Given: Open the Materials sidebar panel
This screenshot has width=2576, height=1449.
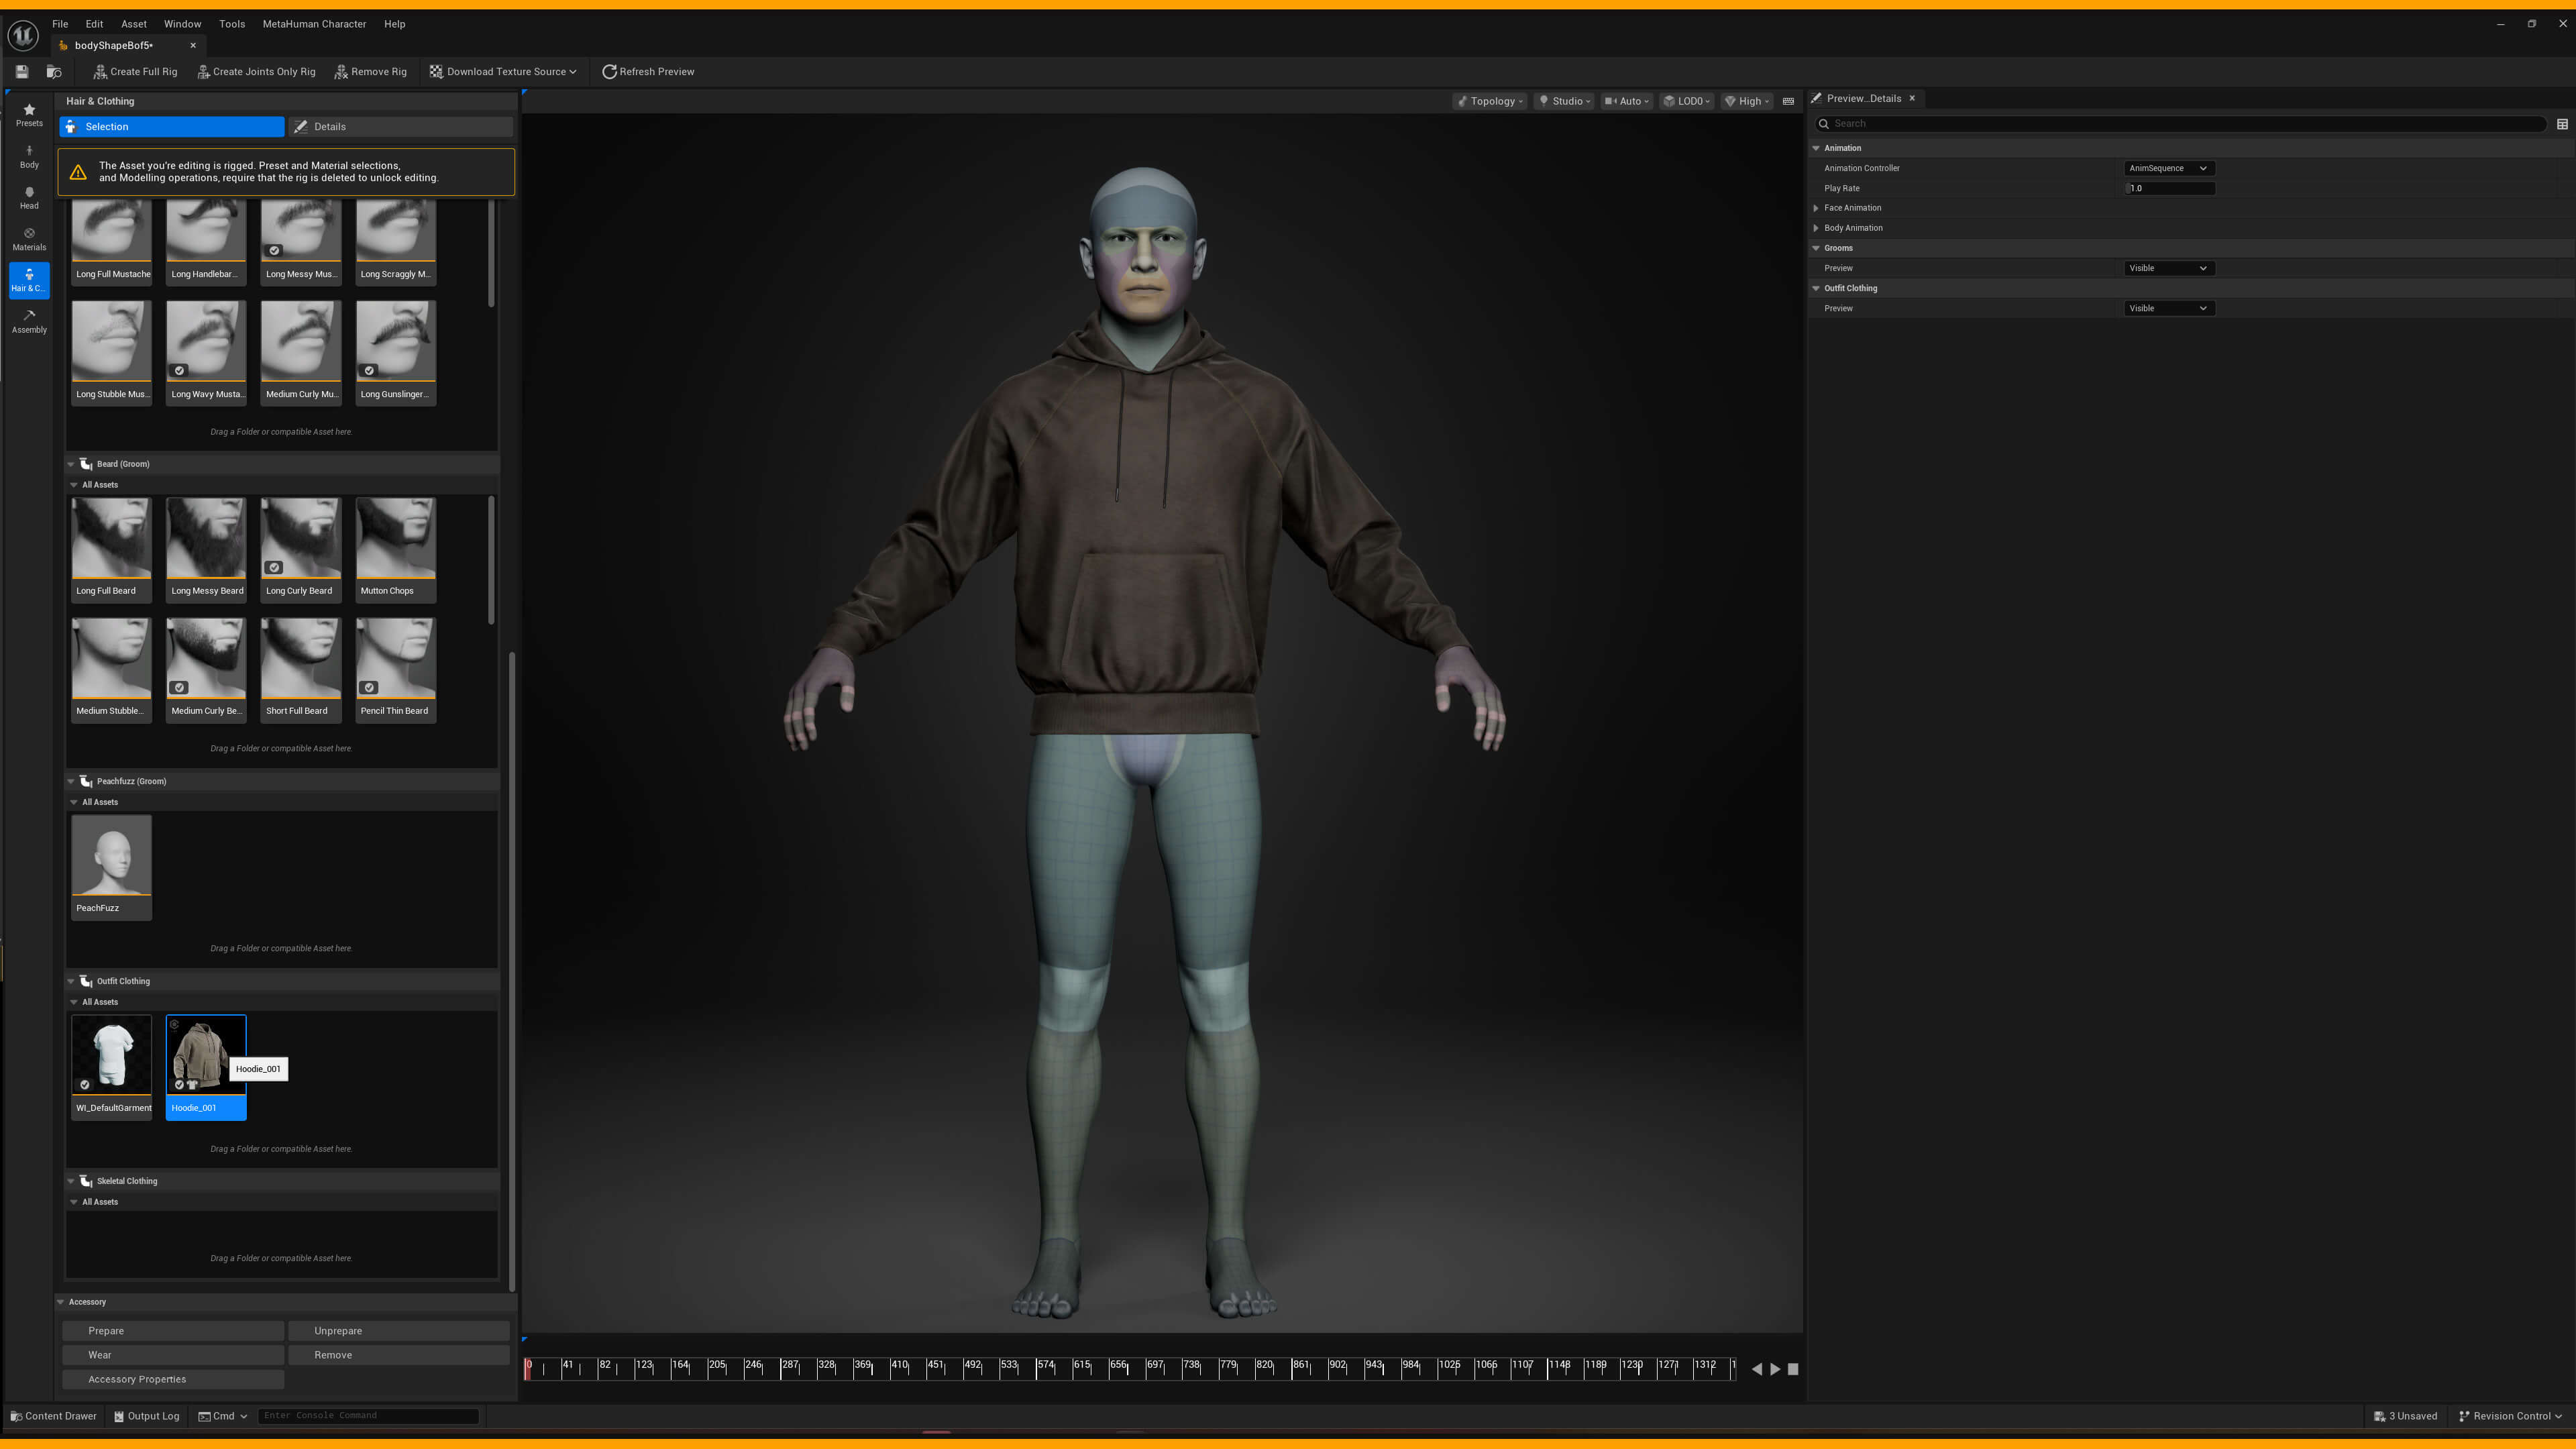Looking at the screenshot, I should 29,239.
